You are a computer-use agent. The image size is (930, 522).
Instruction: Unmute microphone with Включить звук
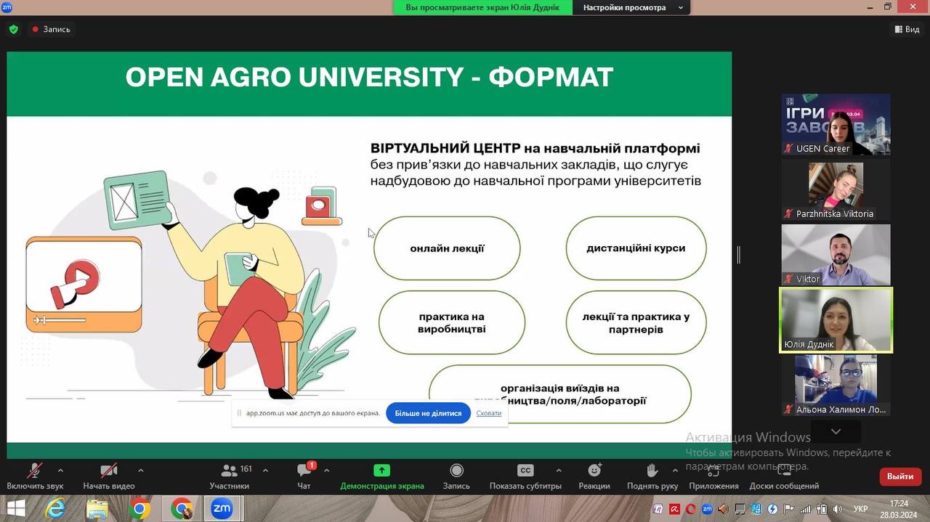(x=34, y=470)
